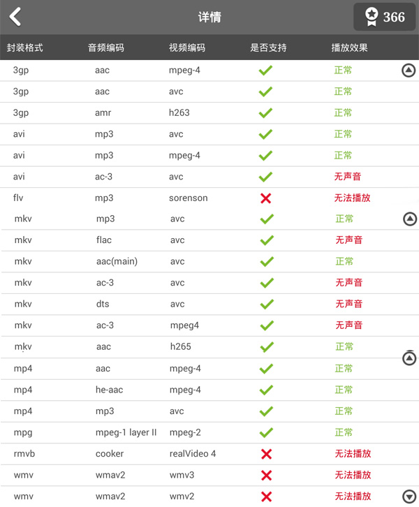Click red cross icon in flv sorenson row
The image size is (419, 507).
click(266, 198)
